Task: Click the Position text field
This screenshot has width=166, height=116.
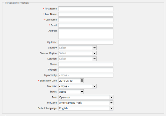Action: point(86,70)
